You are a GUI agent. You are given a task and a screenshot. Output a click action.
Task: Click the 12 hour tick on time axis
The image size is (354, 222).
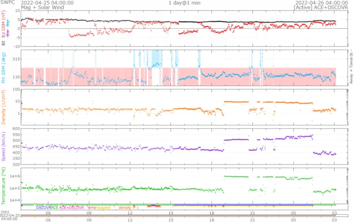(x=130, y=213)
